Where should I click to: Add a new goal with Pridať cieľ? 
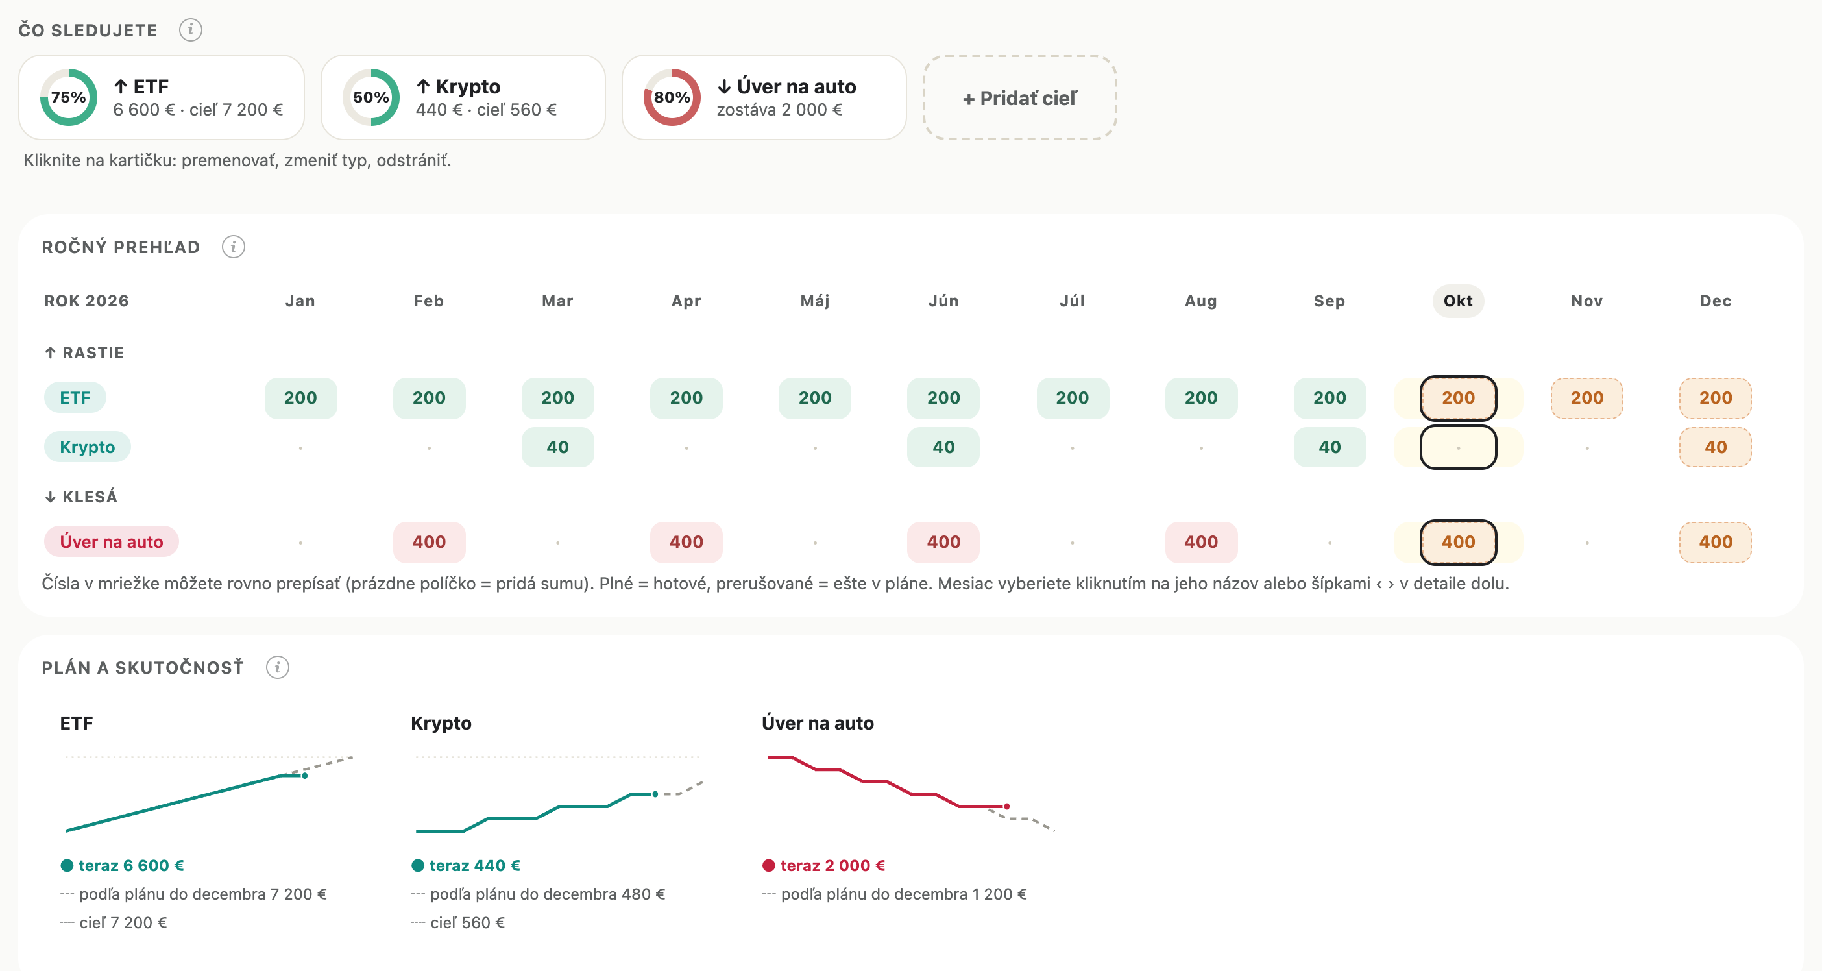coord(1020,97)
